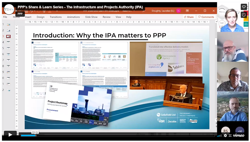250x142 pixels.
Task: Open the File menu in PowerPoint
Action: (5, 17)
